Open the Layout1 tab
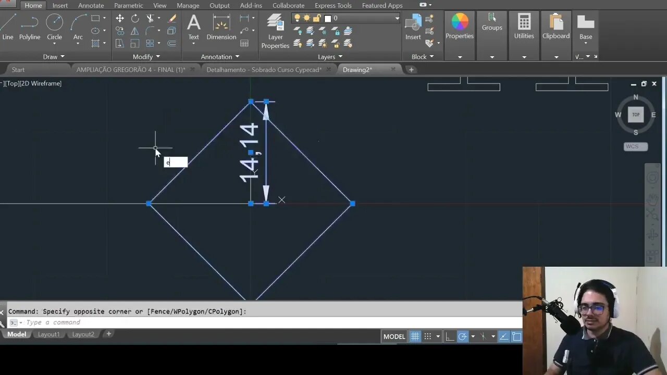The width and height of the screenshot is (667, 375). click(x=48, y=334)
